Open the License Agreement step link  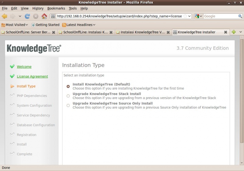(32, 77)
